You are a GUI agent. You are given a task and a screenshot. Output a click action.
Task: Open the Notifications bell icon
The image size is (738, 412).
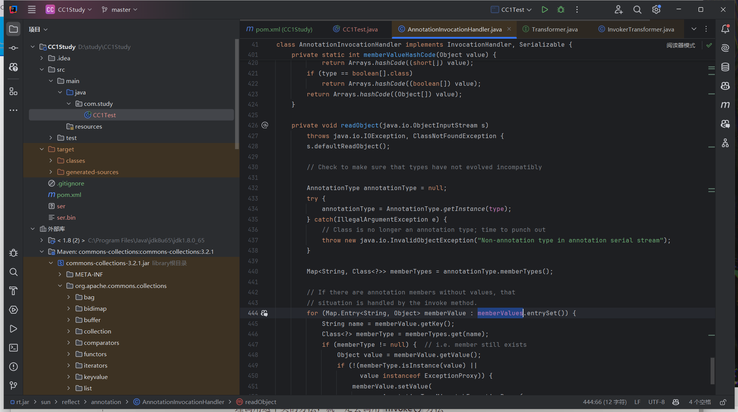click(x=726, y=29)
